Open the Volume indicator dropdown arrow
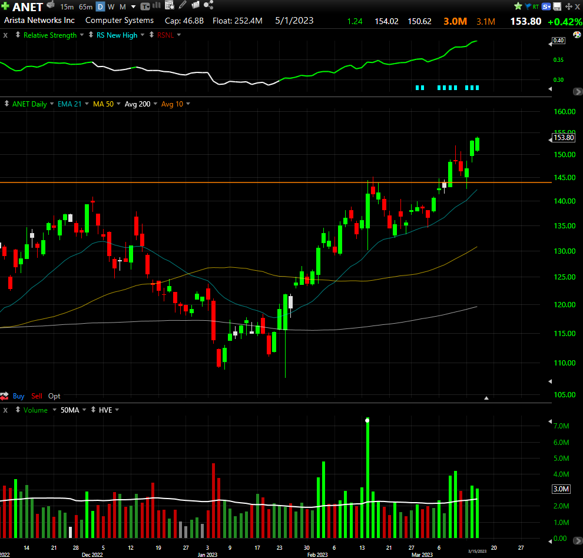This screenshot has width=583, height=558. coord(54,410)
